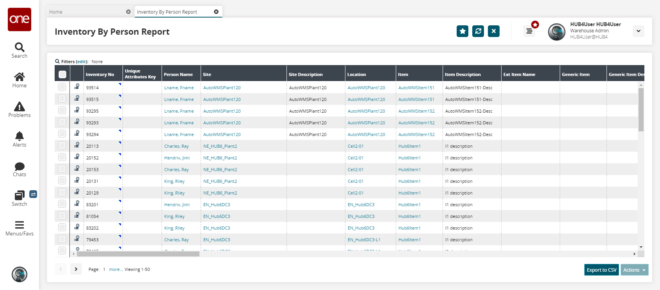Image resolution: width=660 pixels, height=290 pixels.
Task: Add report to favorites with star button
Action: point(462,31)
